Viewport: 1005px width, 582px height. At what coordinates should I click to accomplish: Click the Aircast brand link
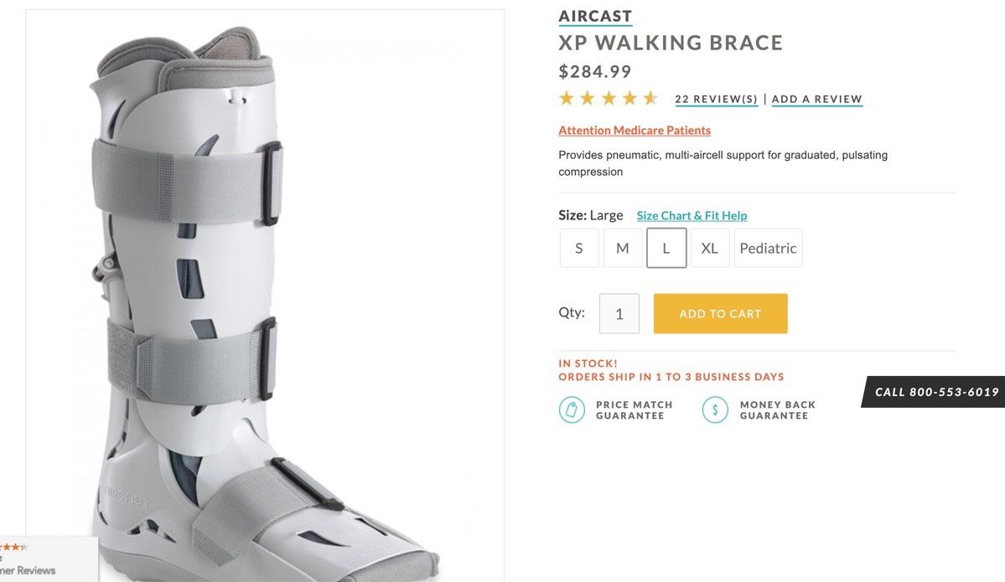pyautogui.click(x=595, y=16)
